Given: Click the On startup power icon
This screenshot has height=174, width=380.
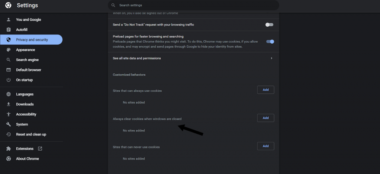Looking at the screenshot, I should (9, 80).
